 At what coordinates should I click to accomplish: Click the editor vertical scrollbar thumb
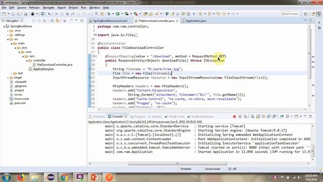click(309, 53)
